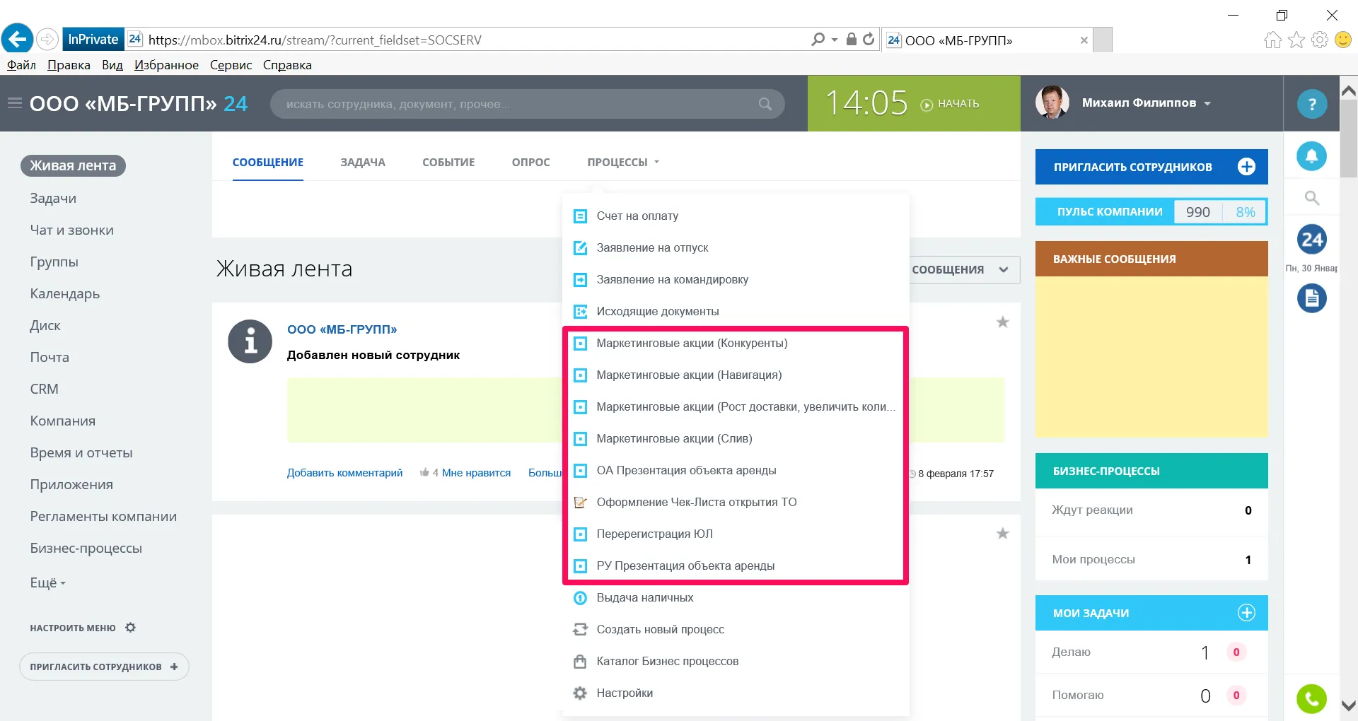Click the plus icon in Мои задачи
Viewport: 1358px width, 721px height.
pos(1246,613)
